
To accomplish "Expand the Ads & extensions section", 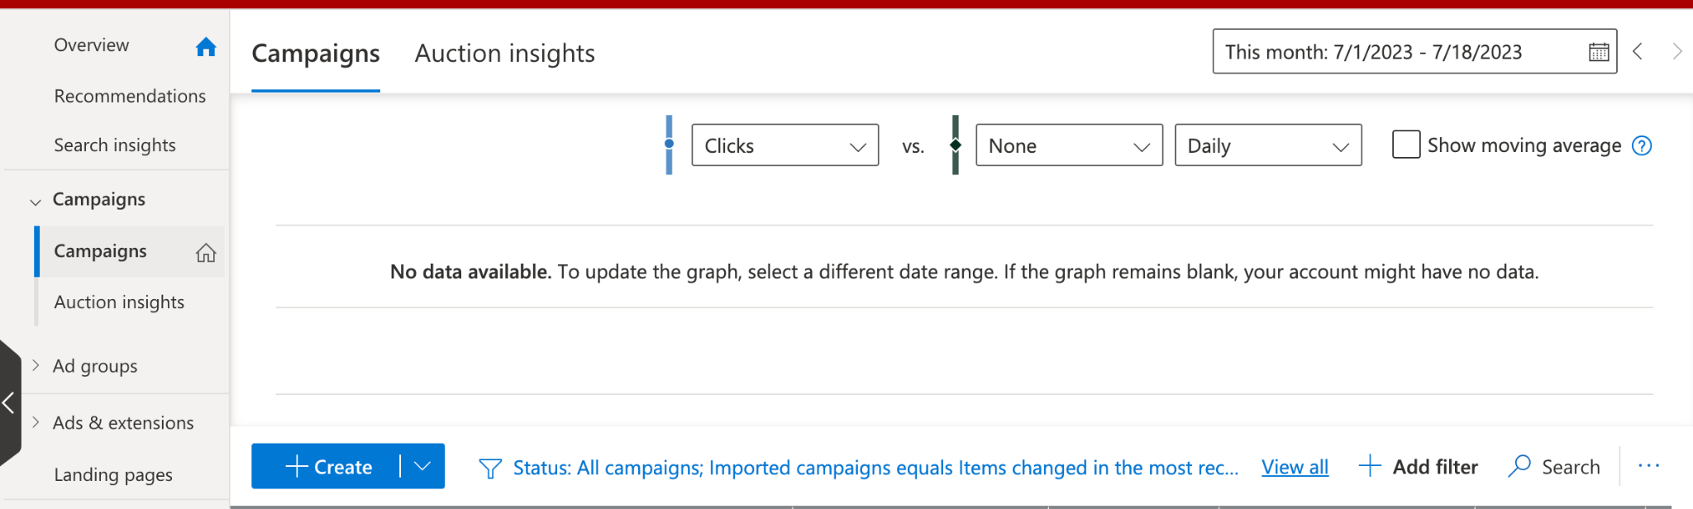I will 36,422.
